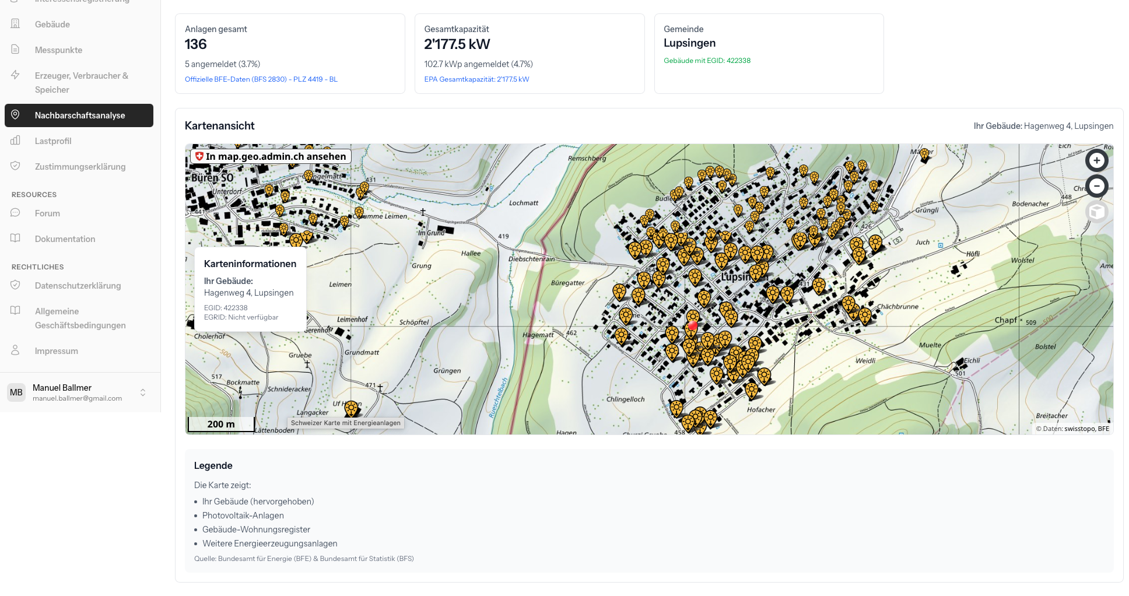
Task: Zoom in using the map plus button
Action: 1096,160
